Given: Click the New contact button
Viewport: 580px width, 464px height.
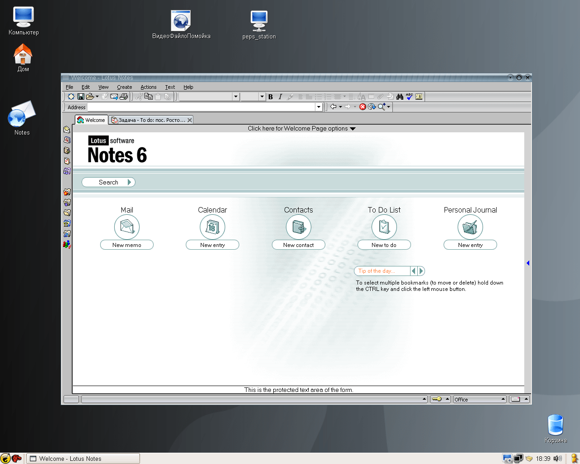Looking at the screenshot, I should [x=299, y=245].
